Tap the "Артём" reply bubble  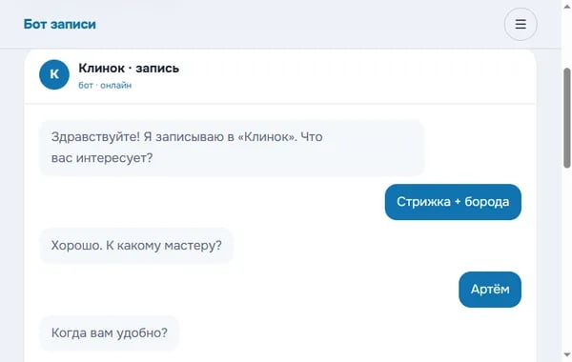[x=490, y=290]
